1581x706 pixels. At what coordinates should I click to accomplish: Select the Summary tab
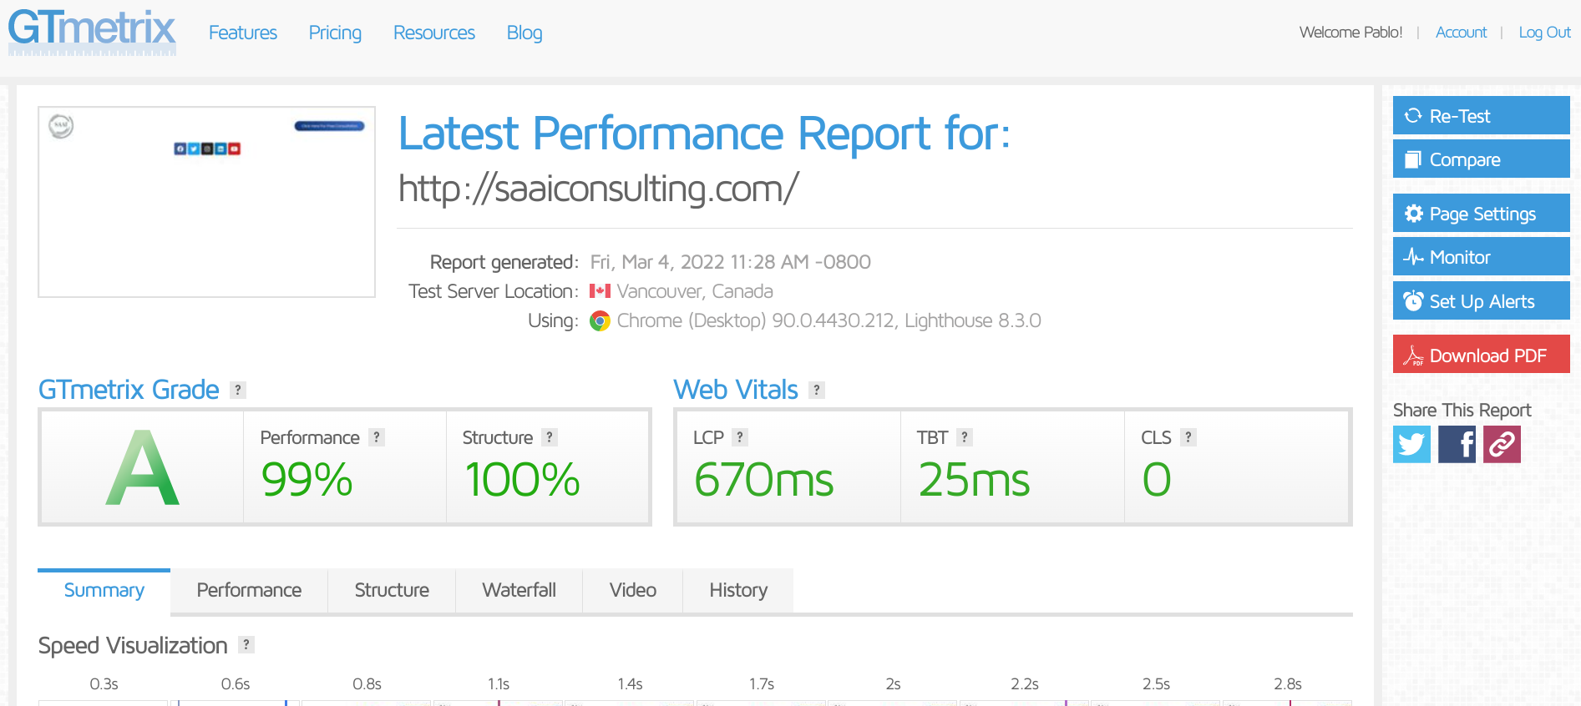point(104,591)
